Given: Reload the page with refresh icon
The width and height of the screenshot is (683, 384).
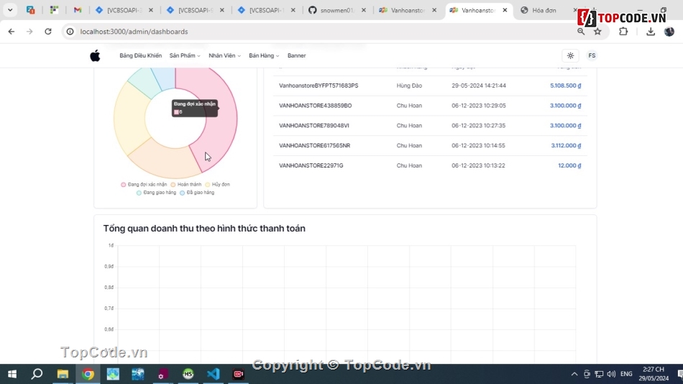Looking at the screenshot, I should pyautogui.click(x=48, y=32).
